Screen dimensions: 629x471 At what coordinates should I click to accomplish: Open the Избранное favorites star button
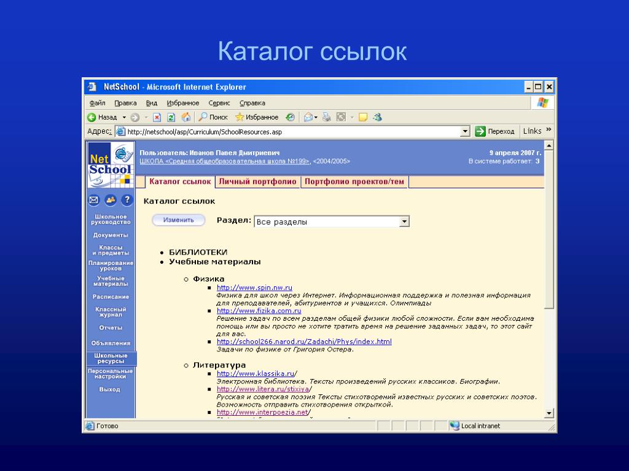pos(257,117)
